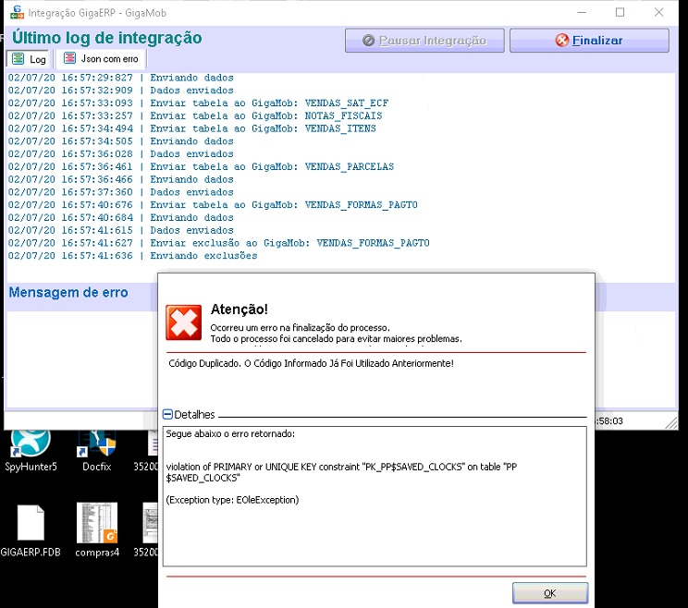The height and width of the screenshot is (608, 688).
Task: Click the VENDAS_FORMAS_PAGTO exclusion log line
Action: click(x=218, y=243)
